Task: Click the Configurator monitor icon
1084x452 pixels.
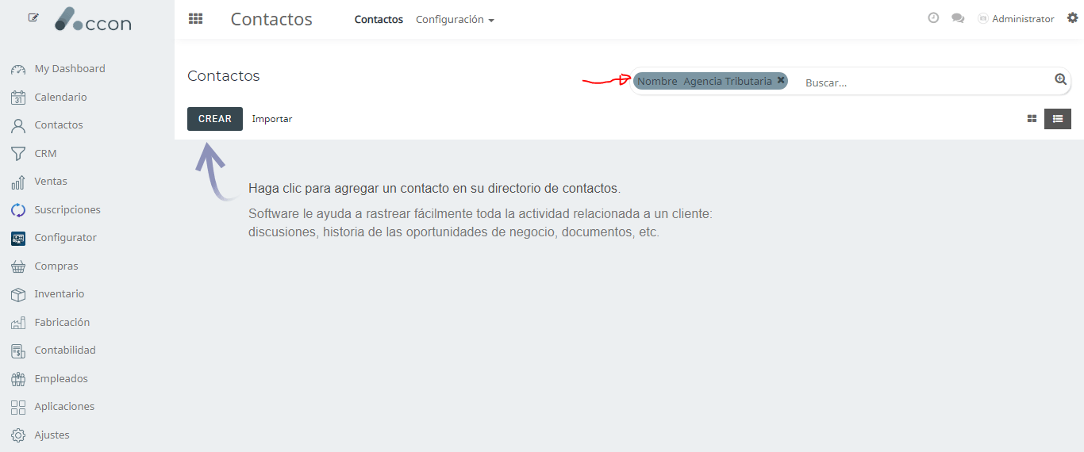Action: (x=18, y=238)
